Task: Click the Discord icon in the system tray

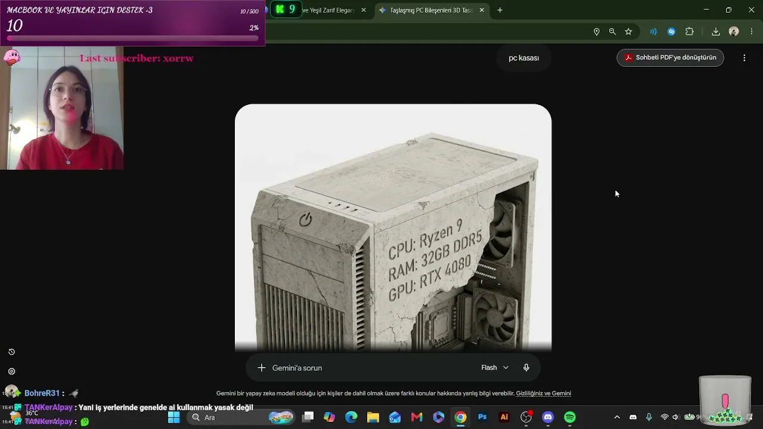Action: 633,417
